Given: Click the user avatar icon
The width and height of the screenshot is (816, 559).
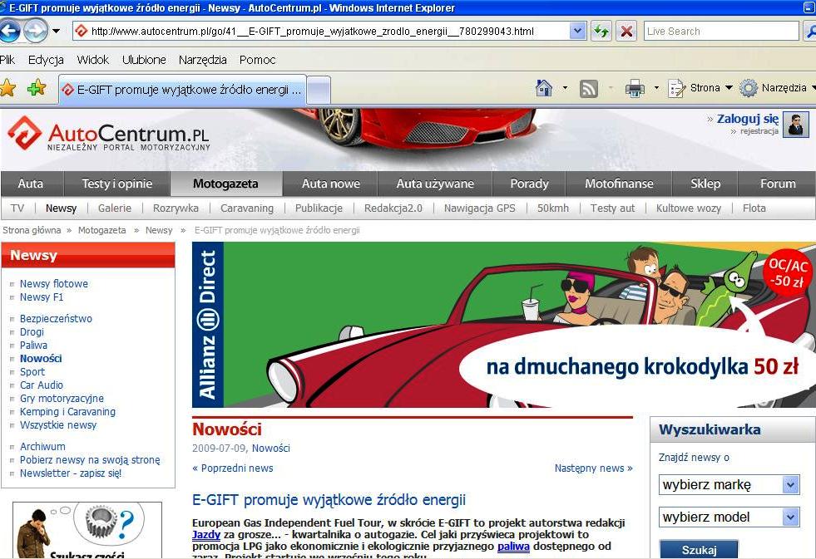Looking at the screenshot, I should [x=796, y=125].
